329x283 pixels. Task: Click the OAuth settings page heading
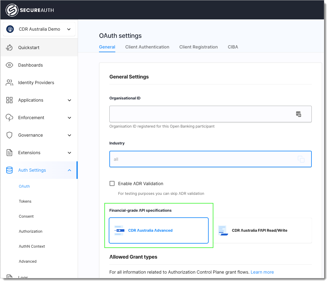point(120,36)
